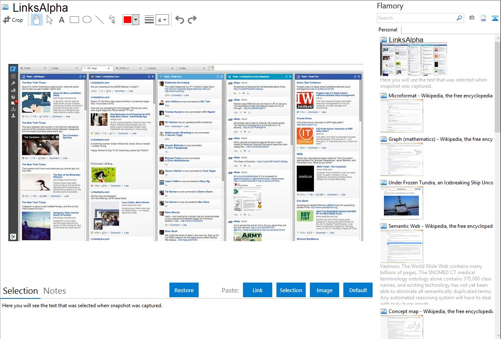
Task: Click the Under Frozen Tundra ship thumbnail
Action: point(401,203)
